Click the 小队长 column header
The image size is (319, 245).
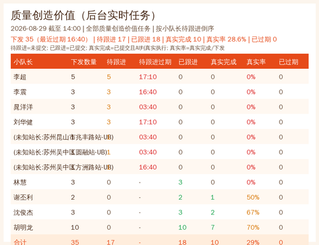23,62
